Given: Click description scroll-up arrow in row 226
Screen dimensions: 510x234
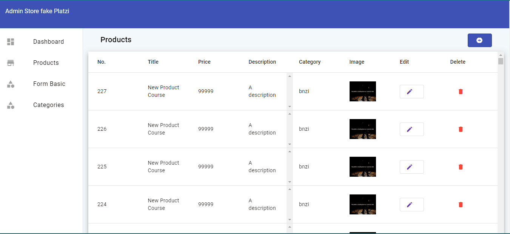Looking at the screenshot, I should [290, 114].
